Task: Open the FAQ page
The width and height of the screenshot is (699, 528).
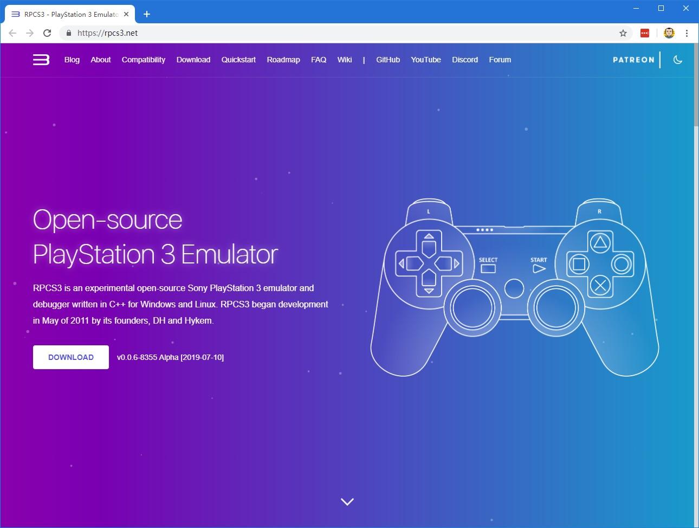Action: 319,60
